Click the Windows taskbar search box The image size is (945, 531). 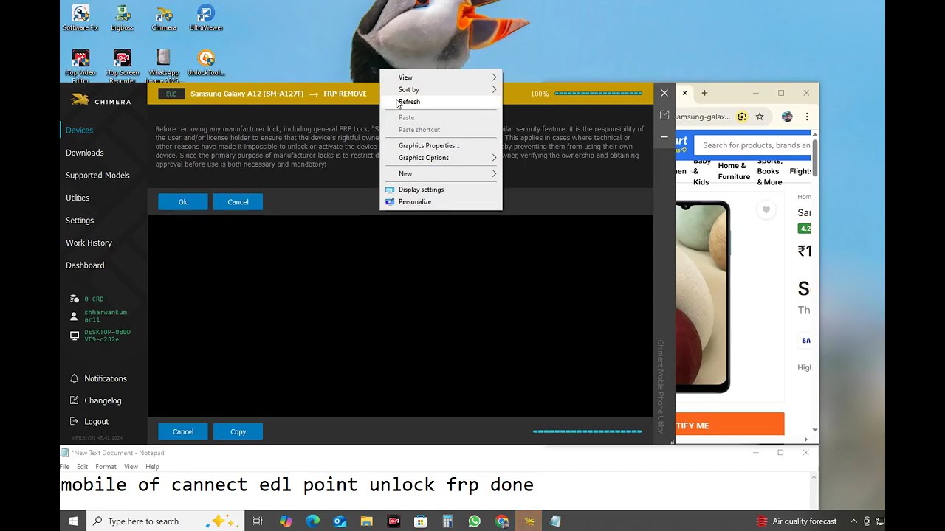164,521
